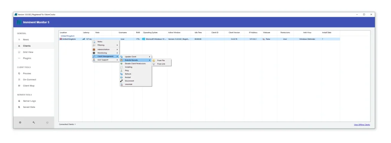Open the News section icon

click(x=19, y=39)
